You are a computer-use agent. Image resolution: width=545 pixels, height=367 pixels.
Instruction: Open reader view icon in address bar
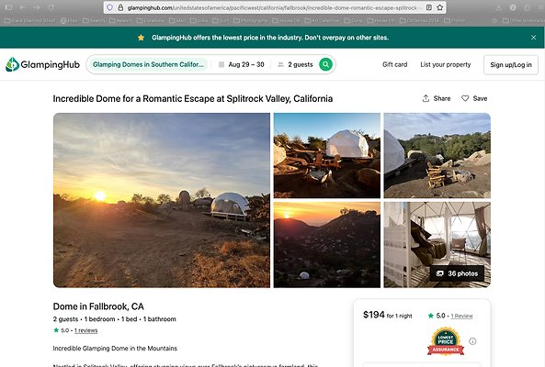coord(429,7)
